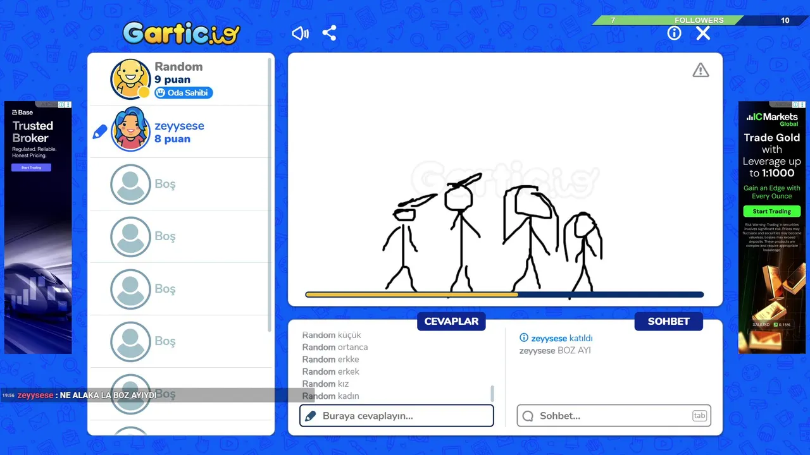Open the SOHBET tab
Image resolution: width=810 pixels, height=455 pixels.
[x=668, y=321]
